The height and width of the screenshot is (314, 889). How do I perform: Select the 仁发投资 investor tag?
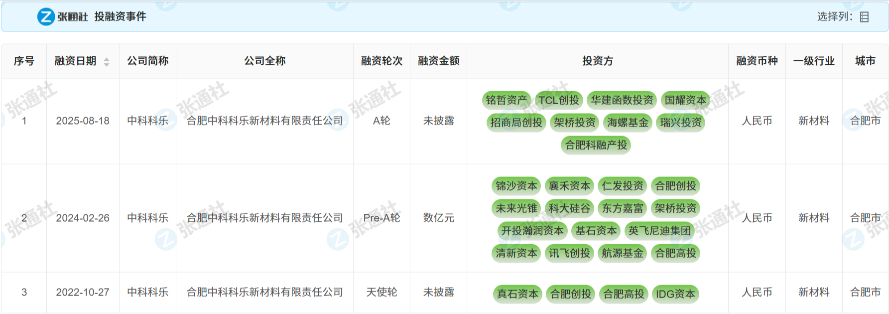623,186
